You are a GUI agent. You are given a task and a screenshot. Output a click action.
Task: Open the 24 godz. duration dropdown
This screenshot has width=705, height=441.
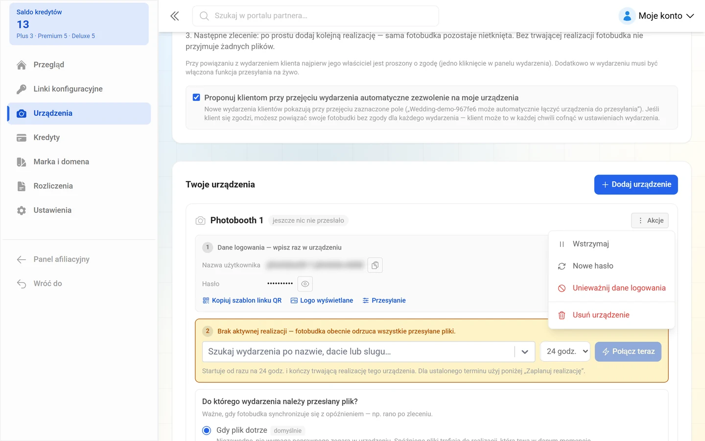565,351
